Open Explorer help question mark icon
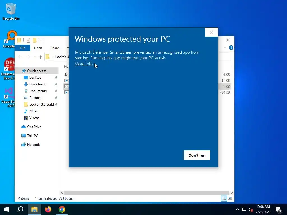Screen dimensions: 287x215 click(231, 48)
